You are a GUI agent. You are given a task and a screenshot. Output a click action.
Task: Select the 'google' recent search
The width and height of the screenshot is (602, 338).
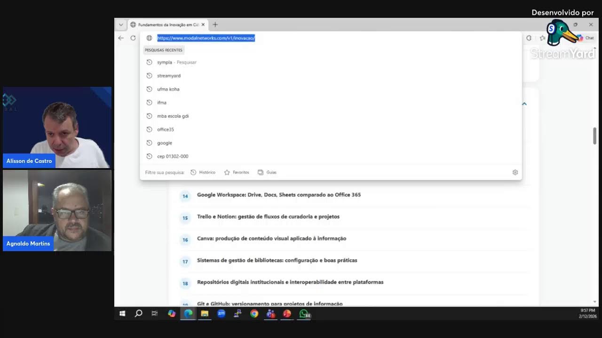click(x=331, y=143)
